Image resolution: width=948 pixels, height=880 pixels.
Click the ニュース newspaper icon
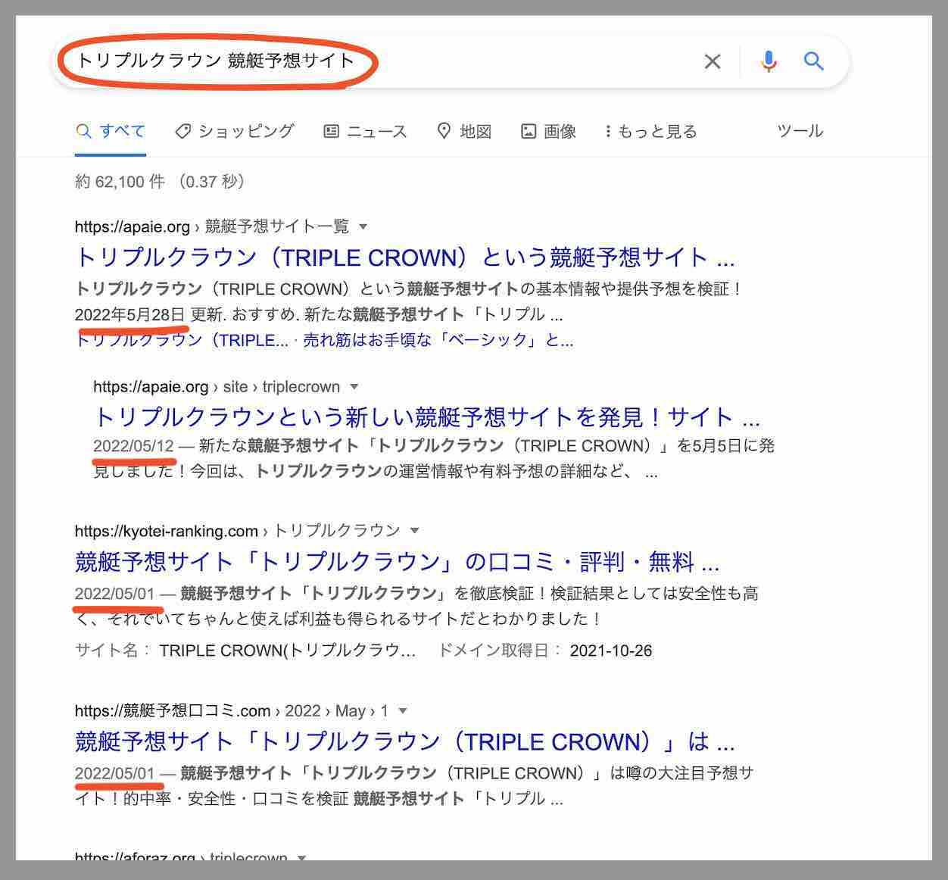(331, 130)
